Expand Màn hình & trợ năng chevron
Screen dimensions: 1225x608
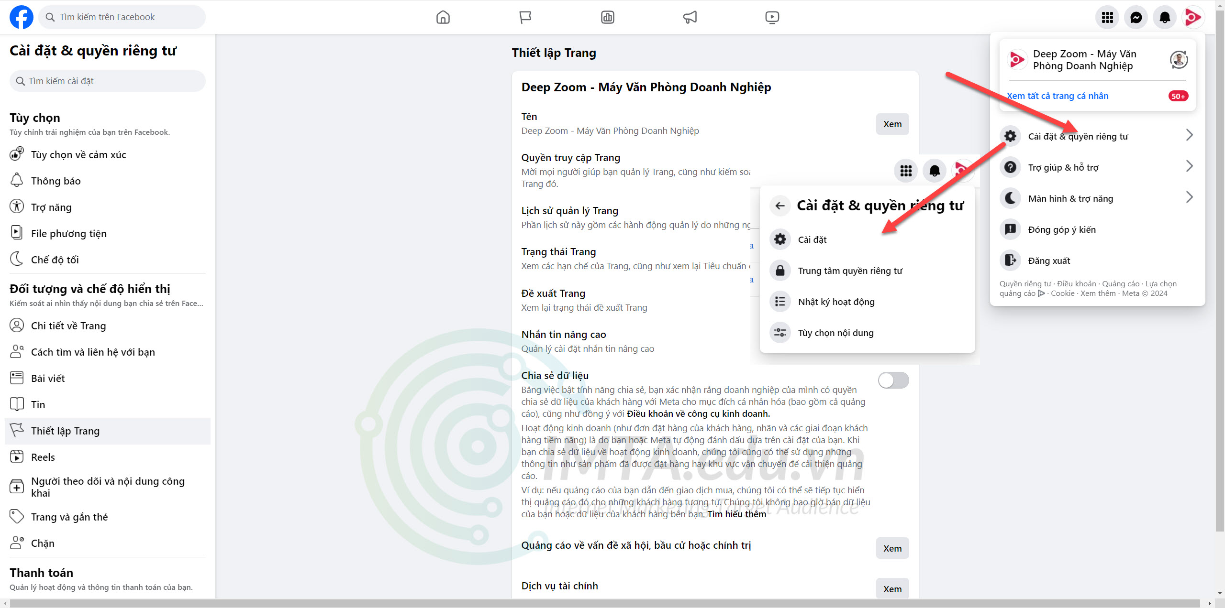click(1189, 197)
